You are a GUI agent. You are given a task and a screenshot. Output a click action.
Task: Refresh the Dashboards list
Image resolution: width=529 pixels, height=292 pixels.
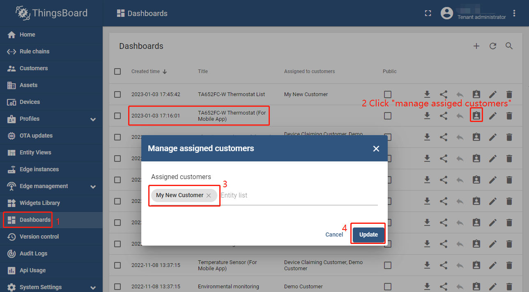click(493, 46)
